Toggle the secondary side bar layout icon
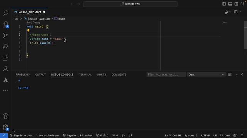Screen dimensions: 247x138 (236, 4)
